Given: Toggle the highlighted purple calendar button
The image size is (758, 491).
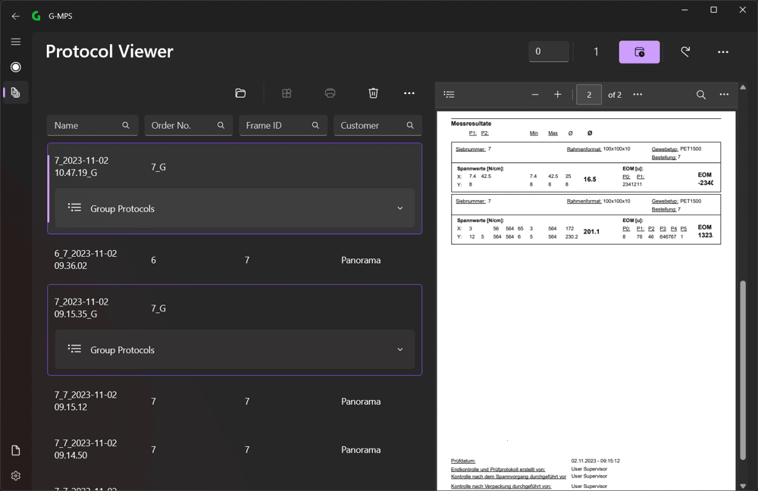Looking at the screenshot, I should click(x=639, y=52).
